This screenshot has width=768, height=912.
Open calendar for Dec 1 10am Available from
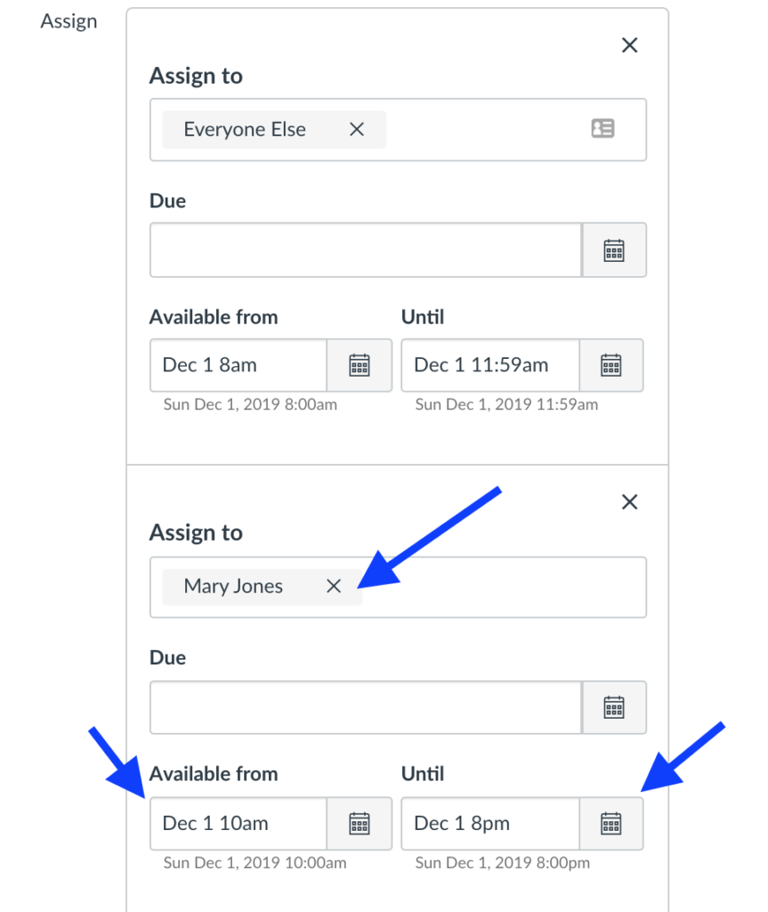click(360, 823)
